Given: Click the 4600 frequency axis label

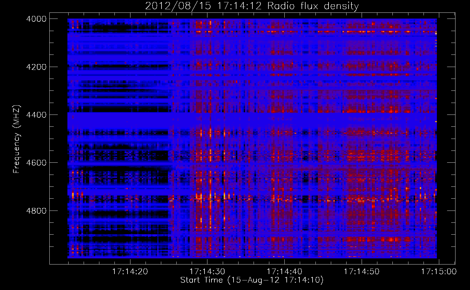Looking at the screenshot, I should [36, 163].
